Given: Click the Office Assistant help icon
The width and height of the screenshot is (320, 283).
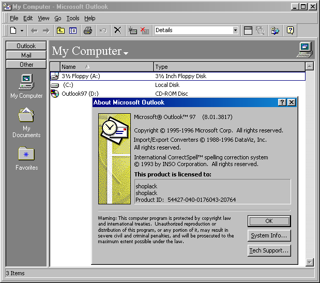Looking at the screenshot, I should [x=290, y=31].
